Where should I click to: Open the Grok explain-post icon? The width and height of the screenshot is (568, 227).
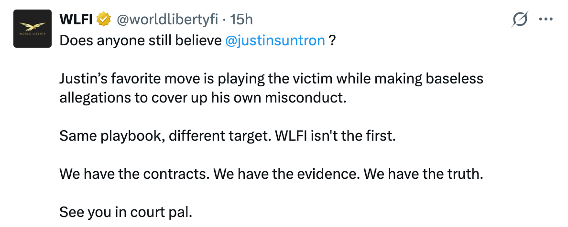[x=520, y=20]
